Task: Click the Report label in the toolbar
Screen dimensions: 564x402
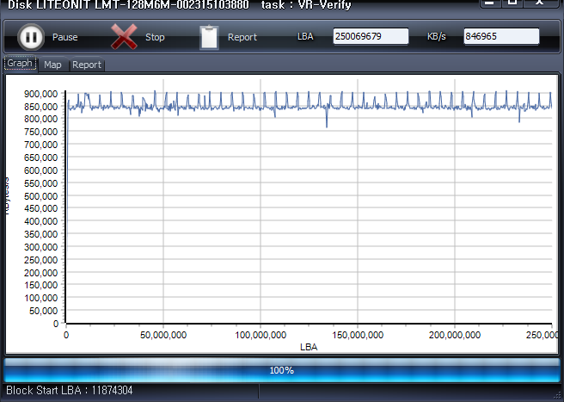Action: [x=242, y=38]
